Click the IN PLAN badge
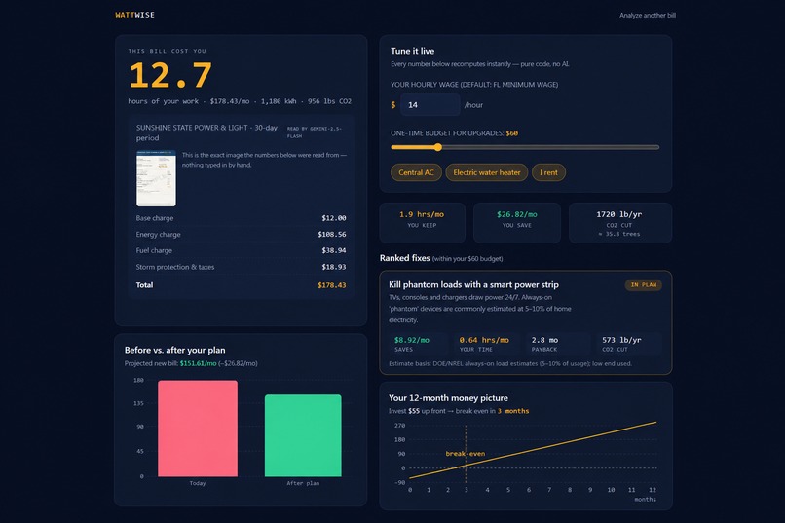Viewport: 785px width, 523px height. coord(644,285)
